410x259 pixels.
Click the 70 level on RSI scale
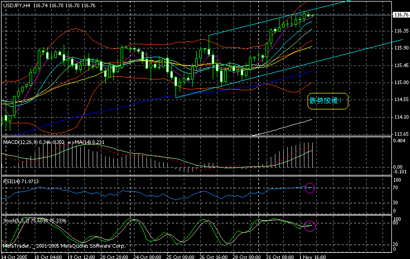tap(396, 188)
